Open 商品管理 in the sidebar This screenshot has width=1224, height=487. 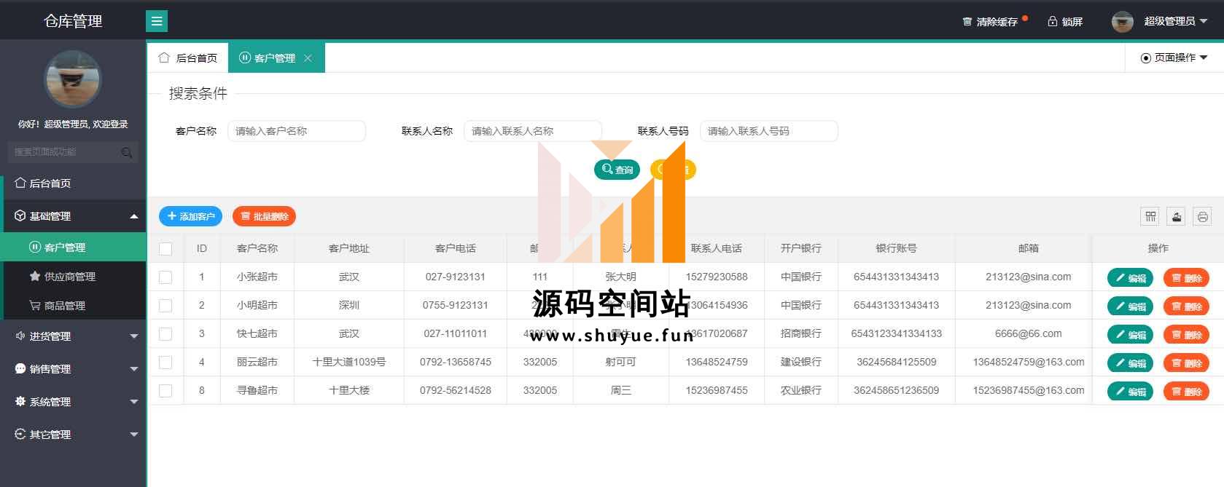73,306
